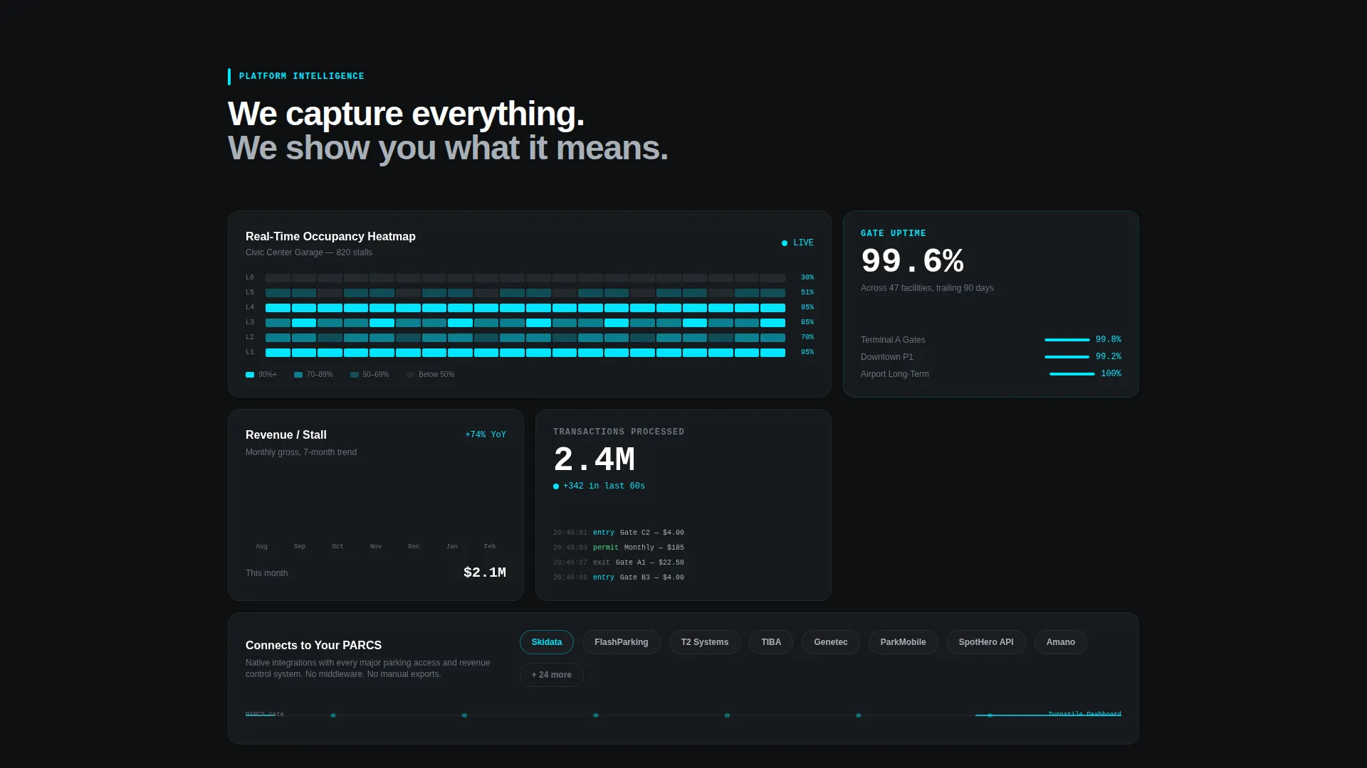The width and height of the screenshot is (1367, 768).
Task: Select the FlashParking integration chip
Action: (621, 642)
